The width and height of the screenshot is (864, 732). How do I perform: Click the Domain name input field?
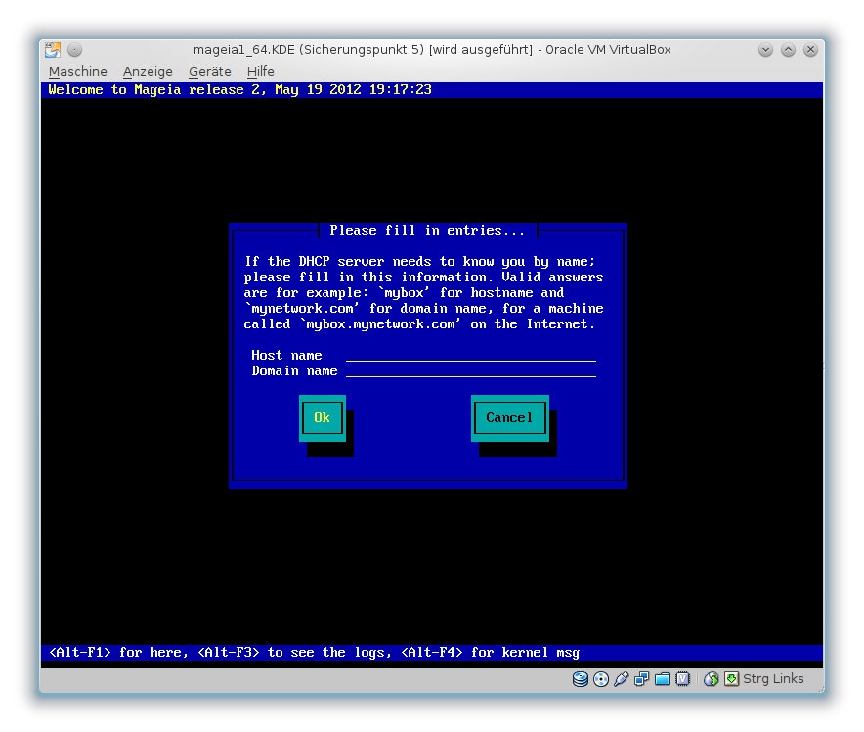pos(470,371)
